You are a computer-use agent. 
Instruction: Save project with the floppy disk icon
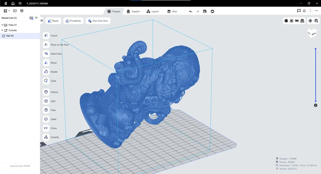click(205, 11)
